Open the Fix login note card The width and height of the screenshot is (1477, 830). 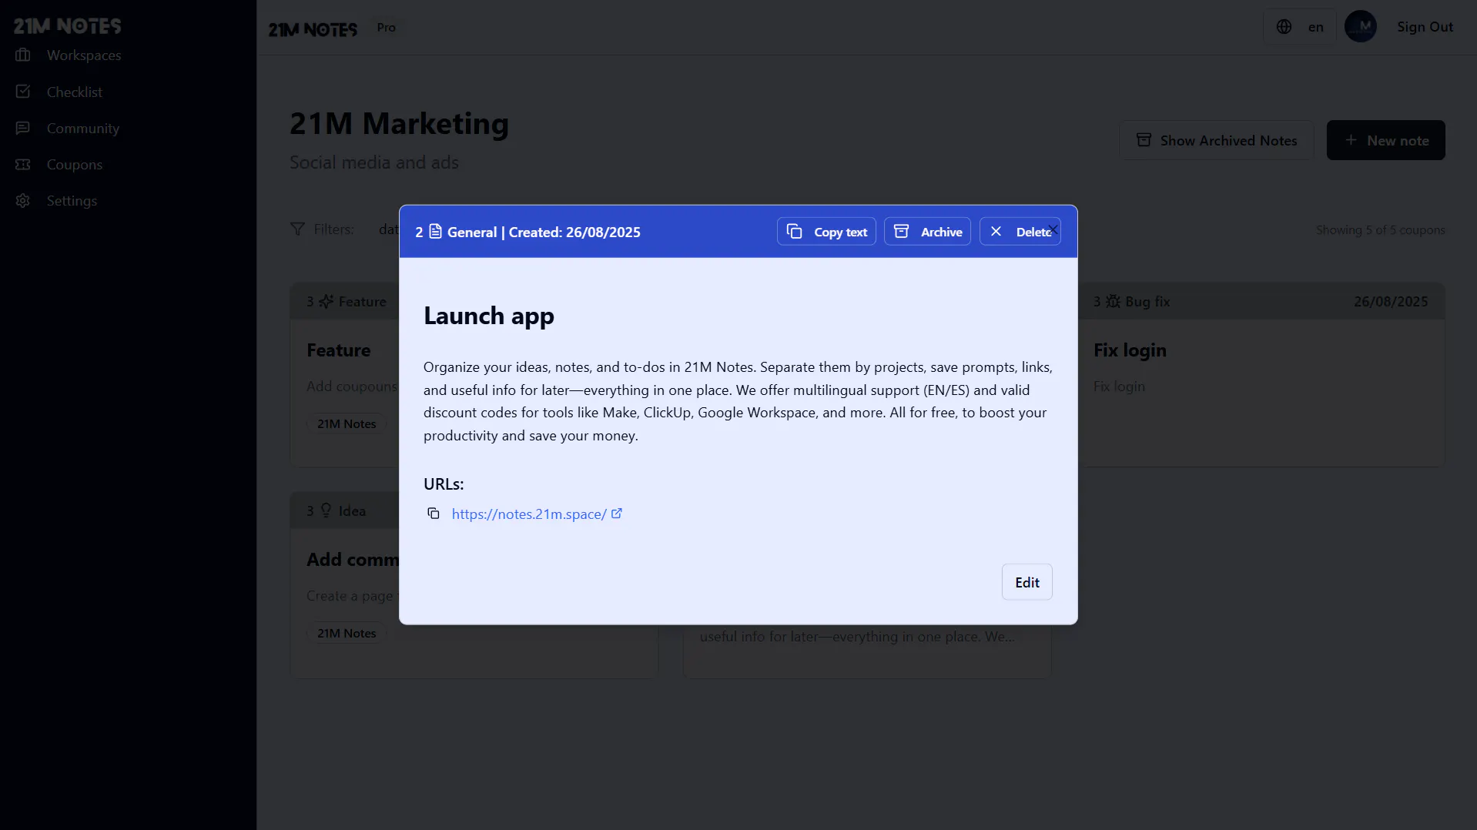point(1261,374)
